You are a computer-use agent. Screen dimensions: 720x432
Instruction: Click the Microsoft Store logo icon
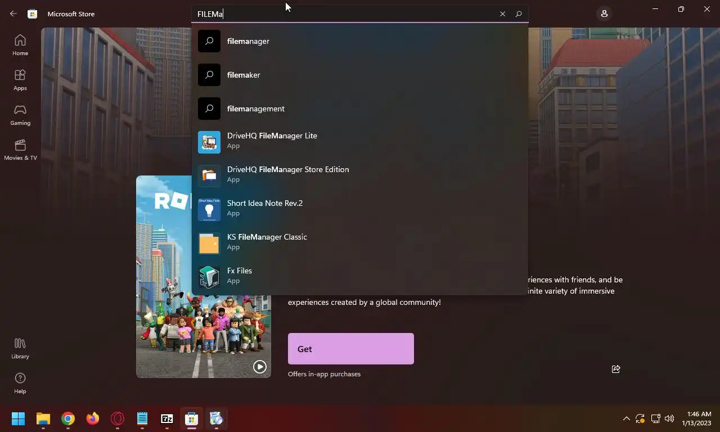coord(33,13)
